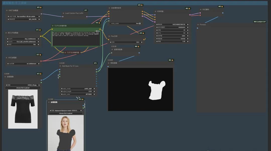Click the patch_color field showing #FF0000

[78, 94]
